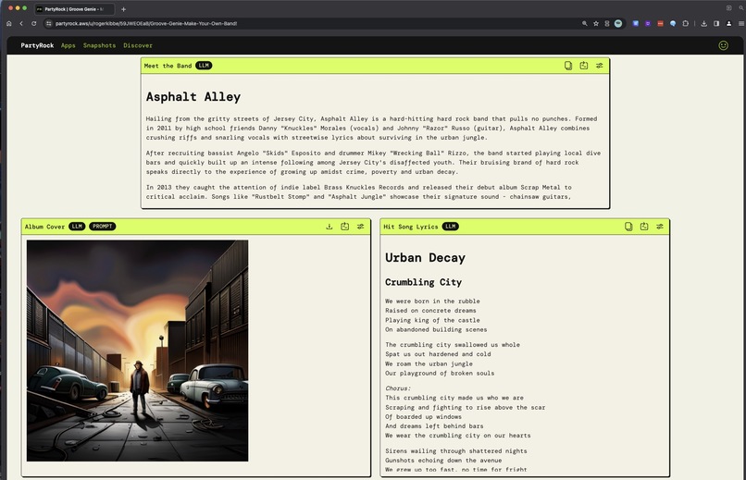Click the 'Meet the Band' widget title
Viewport: 746px width, 480px height.
168,66
